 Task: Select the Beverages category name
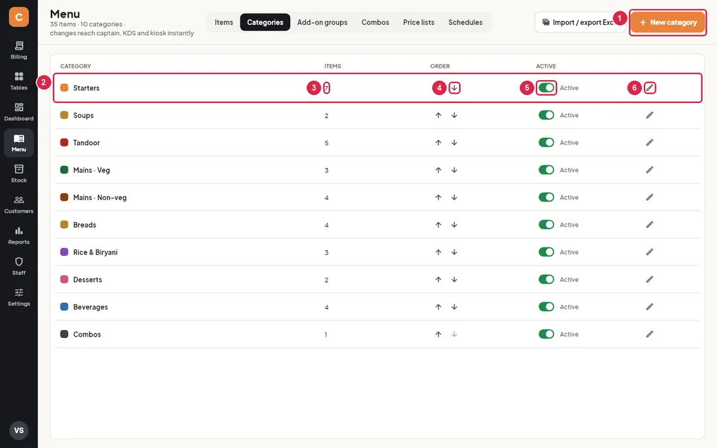click(91, 307)
